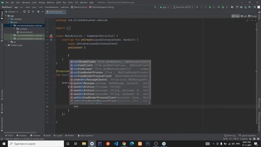This screenshot has height=147, width=261.
Task: Click the Make Project hammer icon
Action: [155, 7]
